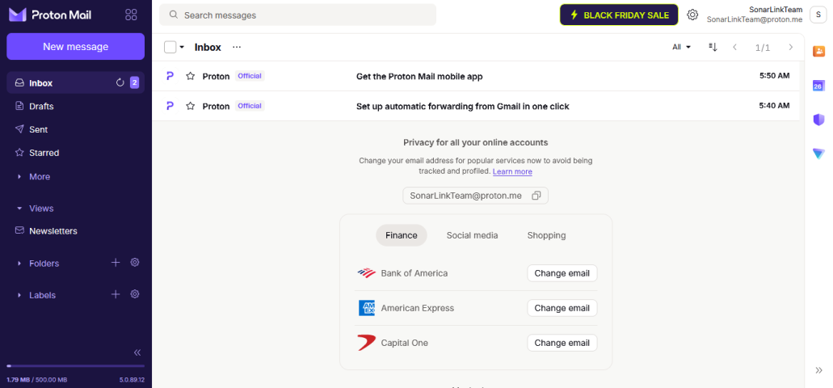Click the storage usage bar
833x388 pixels.
coord(75,365)
